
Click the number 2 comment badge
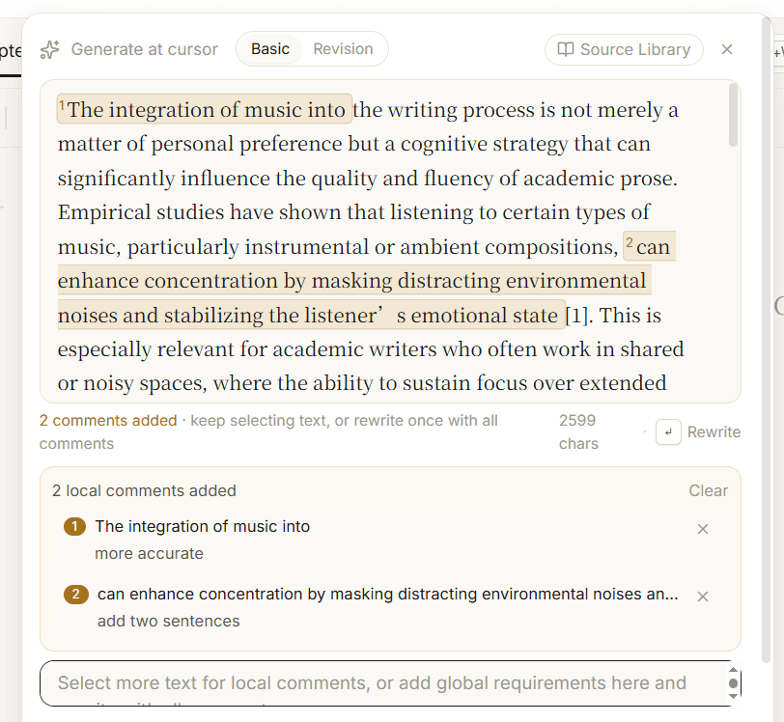point(76,594)
